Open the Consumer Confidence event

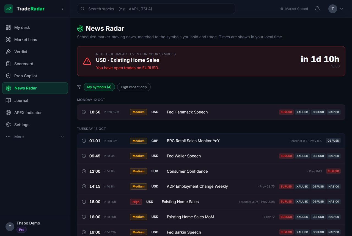point(211,171)
